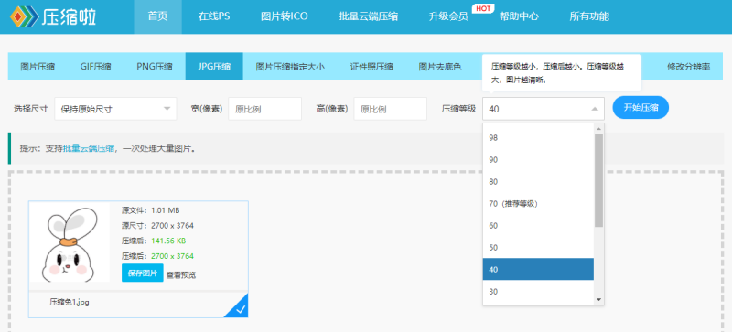Click the 高(像素) input field
The height and width of the screenshot is (332, 732).
pyautogui.click(x=391, y=109)
